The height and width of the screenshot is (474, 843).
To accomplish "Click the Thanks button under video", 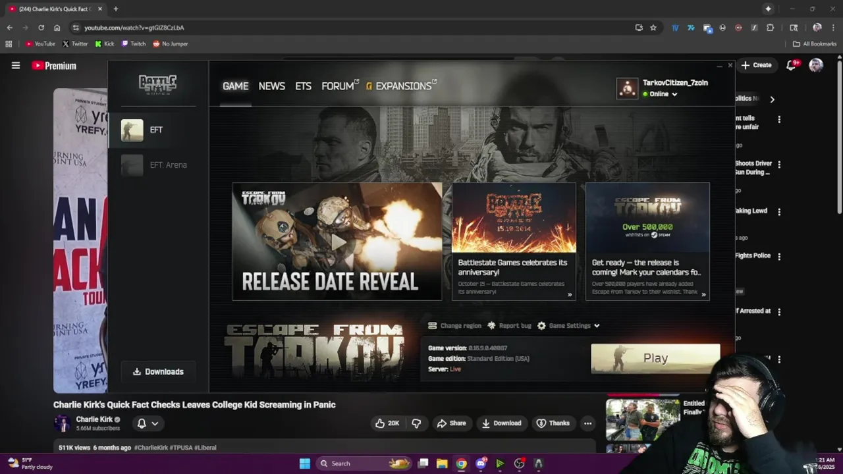I will pos(553,423).
